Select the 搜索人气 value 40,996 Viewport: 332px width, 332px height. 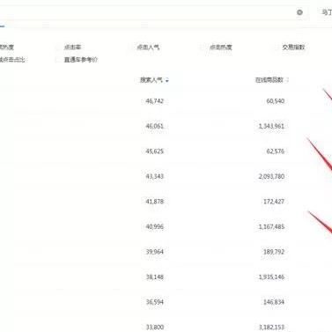(155, 226)
